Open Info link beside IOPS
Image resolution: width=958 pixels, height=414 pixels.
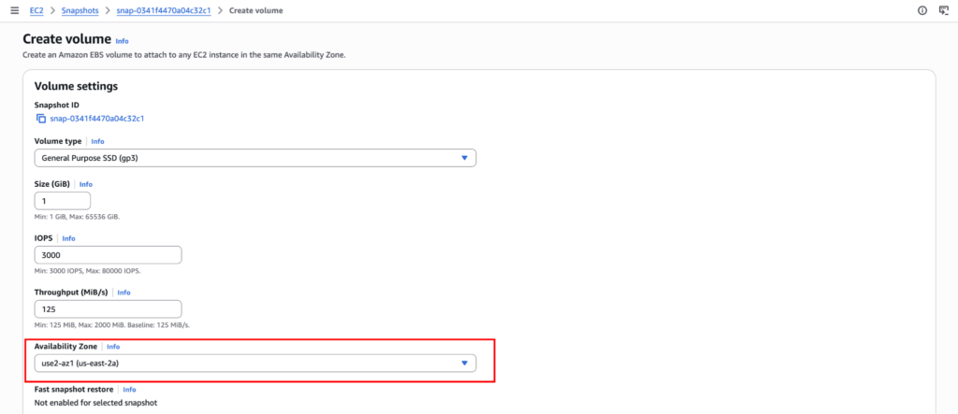pos(68,238)
